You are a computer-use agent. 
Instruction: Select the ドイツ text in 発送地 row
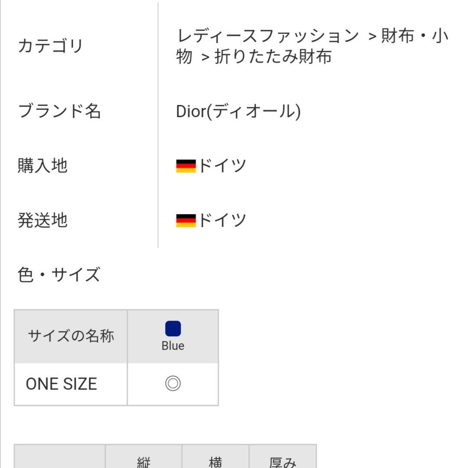[222, 220]
